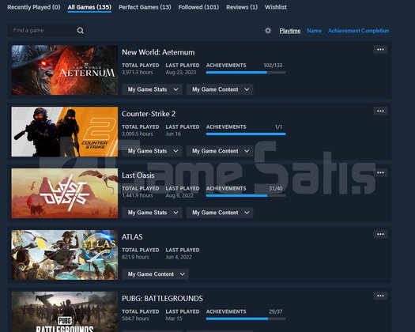Expand My Game Content for New World: Aeternum
415x332 pixels.
click(x=220, y=89)
